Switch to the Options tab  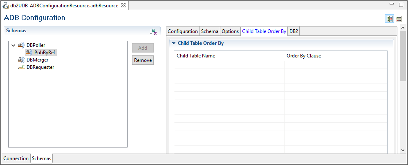(230, 31)
